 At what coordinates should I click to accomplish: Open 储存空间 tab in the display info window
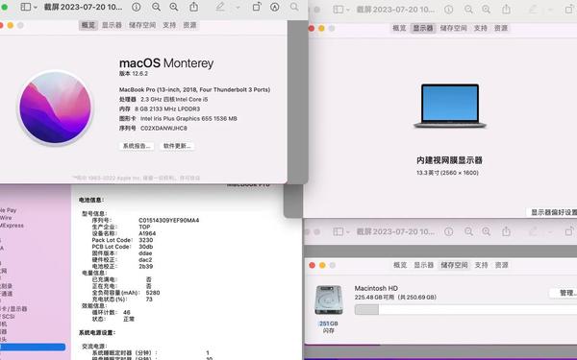pos(453,28)
